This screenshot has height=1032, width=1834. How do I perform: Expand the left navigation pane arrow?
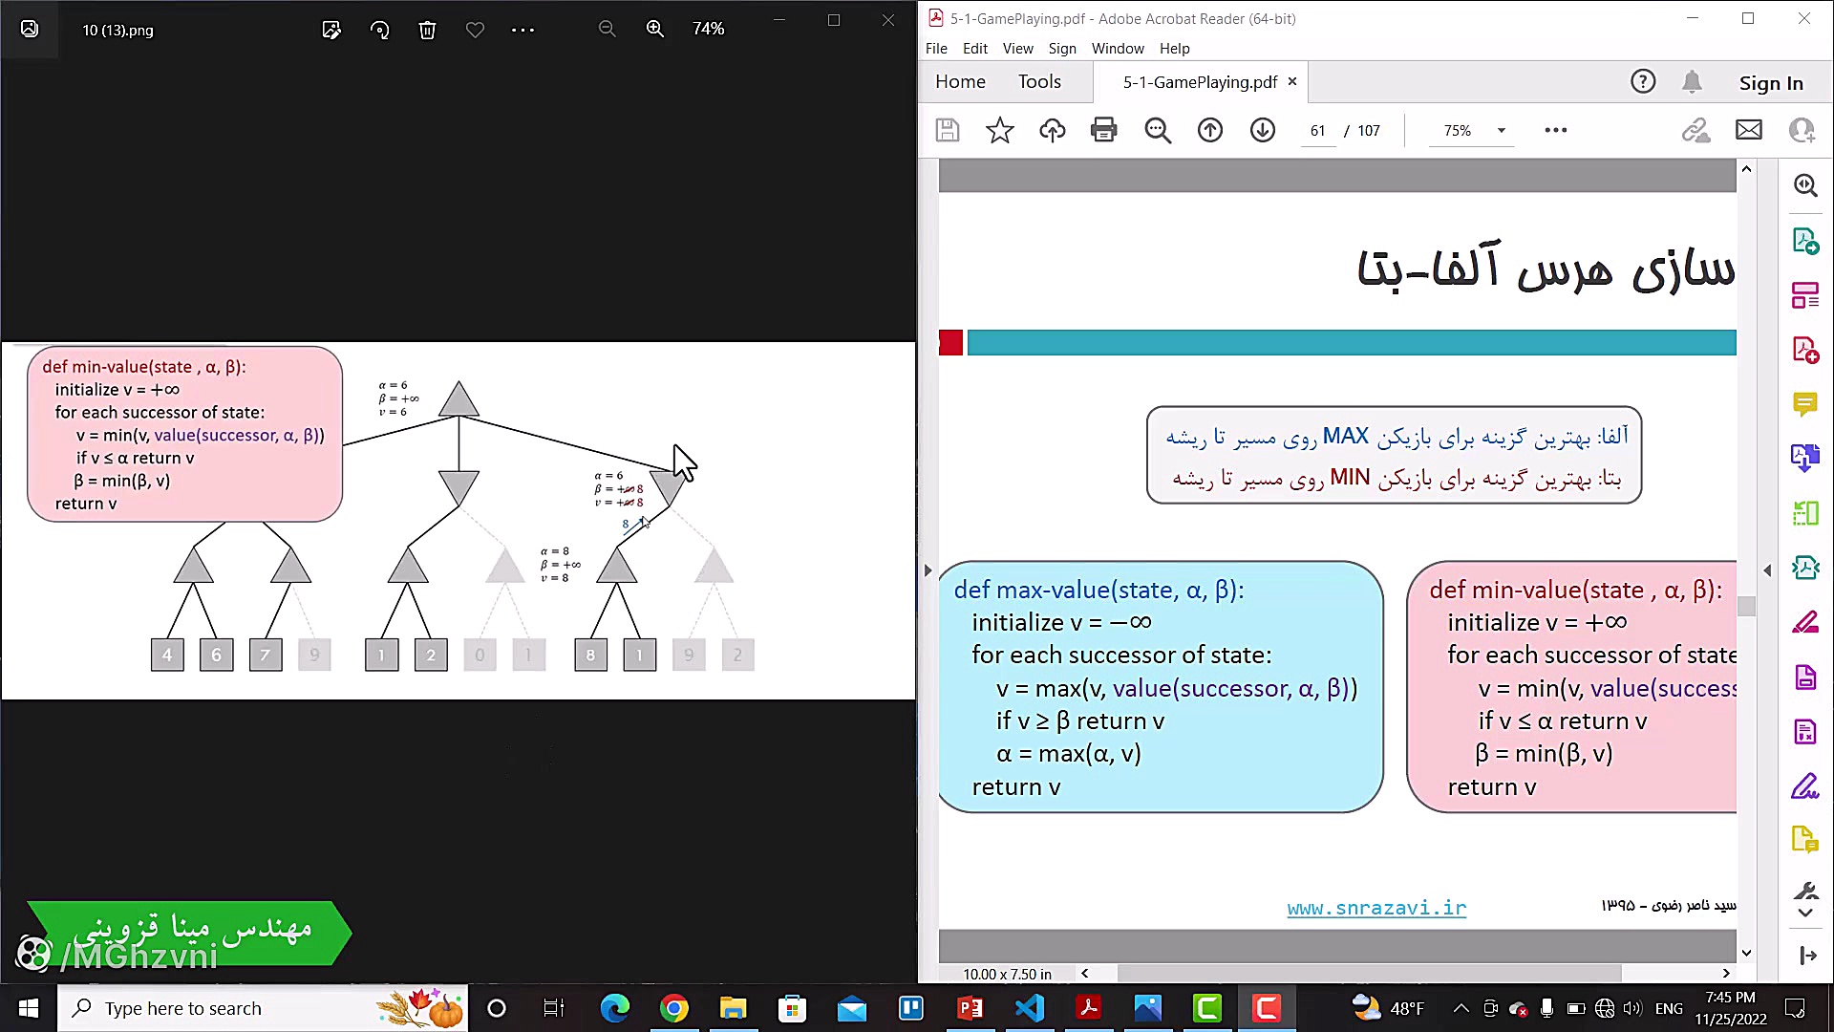(x=928, y=570)
